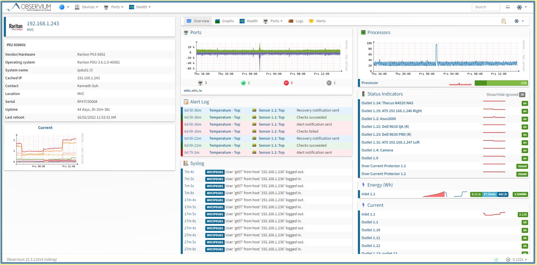Click the notes icon in device tab bar
The image size is (537, 265).
(x=504, y=21)
